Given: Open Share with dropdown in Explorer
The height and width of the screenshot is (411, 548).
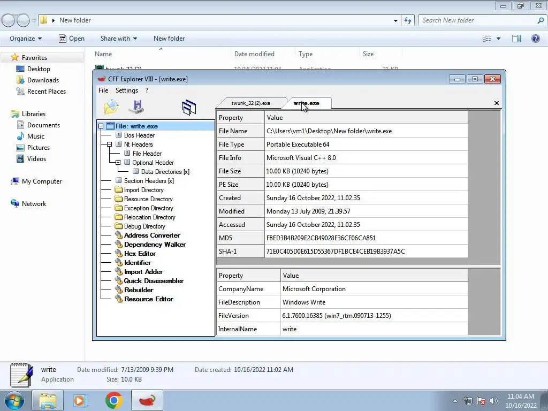Looking at the screenshot, I should pos(118,39).
